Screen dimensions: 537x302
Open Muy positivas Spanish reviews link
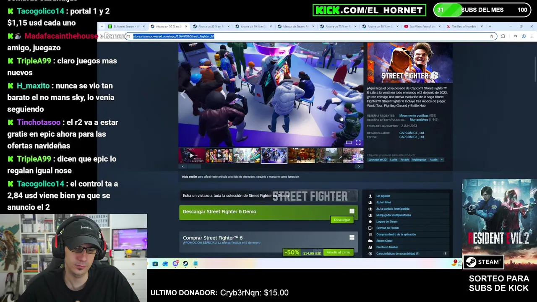click(x=419, y=120)
